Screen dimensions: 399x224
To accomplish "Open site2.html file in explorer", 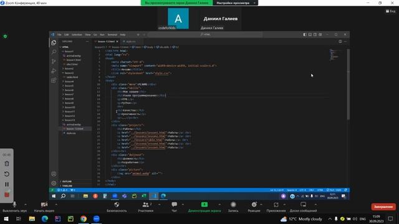I will [x=72, y=64].
